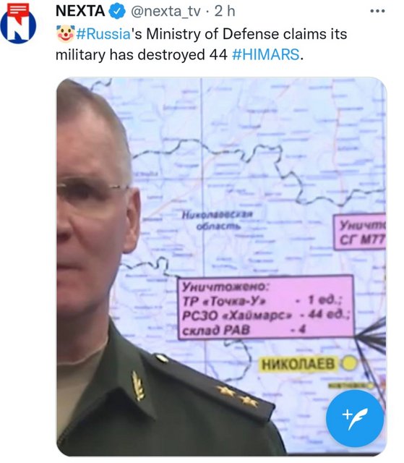Click the NEXTA display name

[80, 12]
